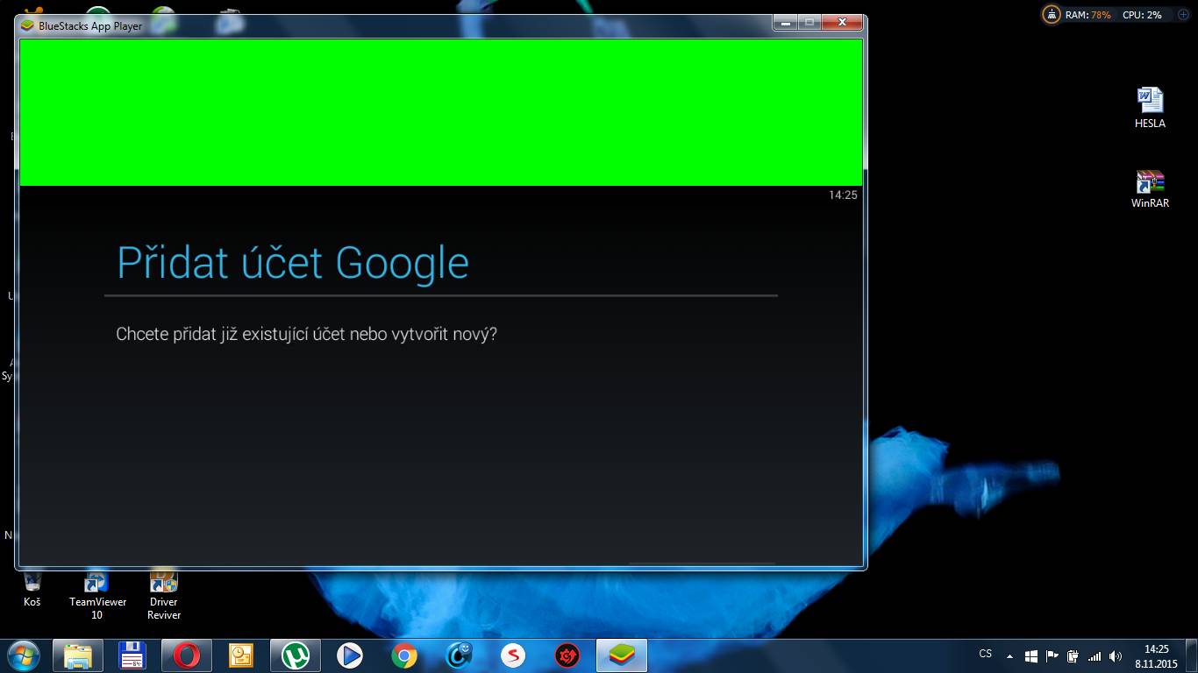Switch to uTorrent in the taskbar
The width and height of the screenshot is (1198, 673).
tap(296, 655)
